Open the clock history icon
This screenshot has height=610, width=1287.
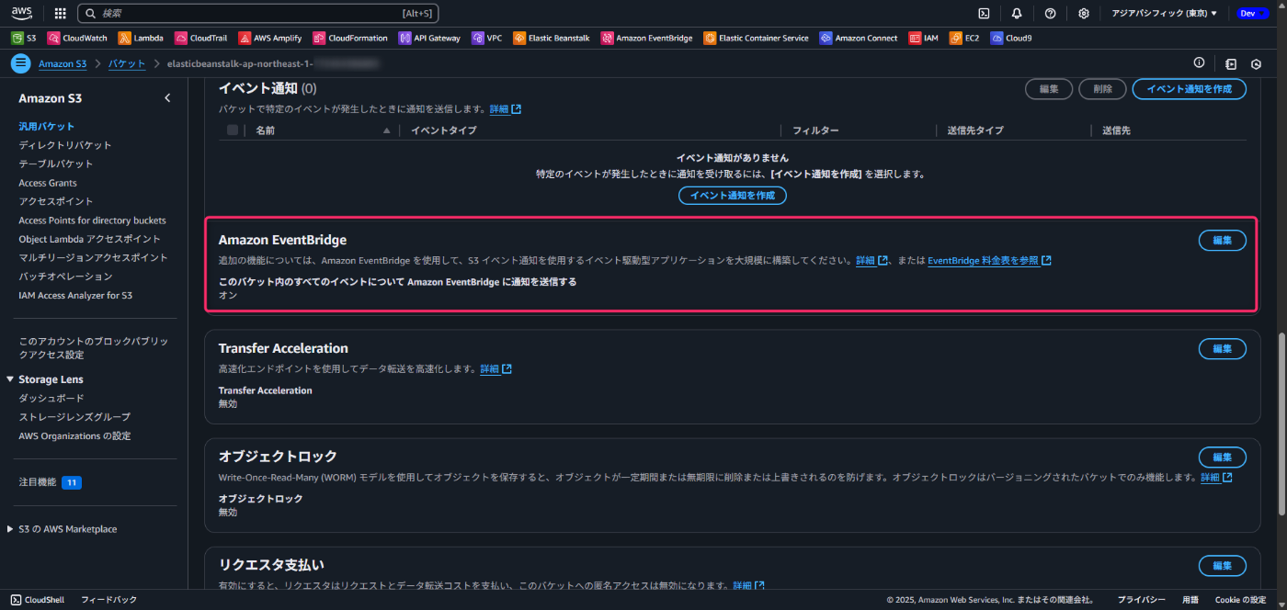tap(1257, 64)
